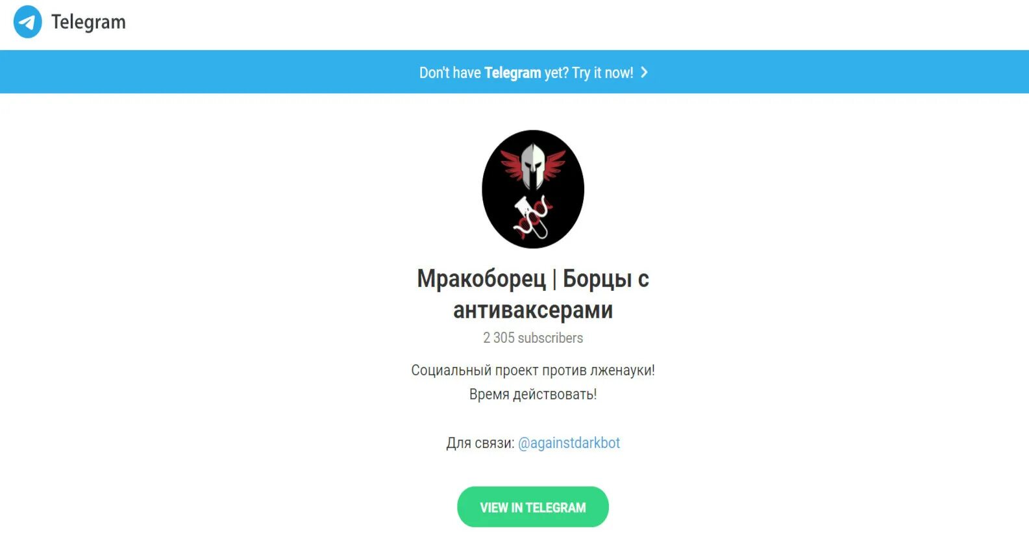
Task: Click the bold Telegram word in banner
Action: (x=512, y=73)
